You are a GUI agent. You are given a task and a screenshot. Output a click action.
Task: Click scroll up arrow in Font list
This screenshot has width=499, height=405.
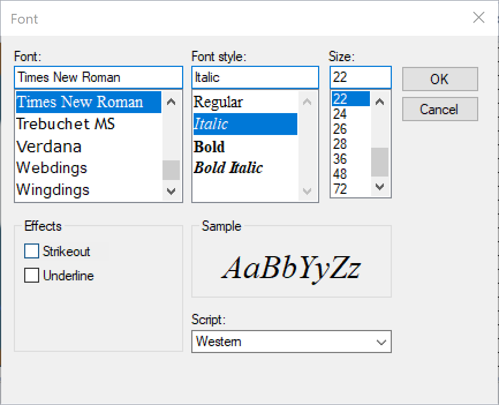171,102
